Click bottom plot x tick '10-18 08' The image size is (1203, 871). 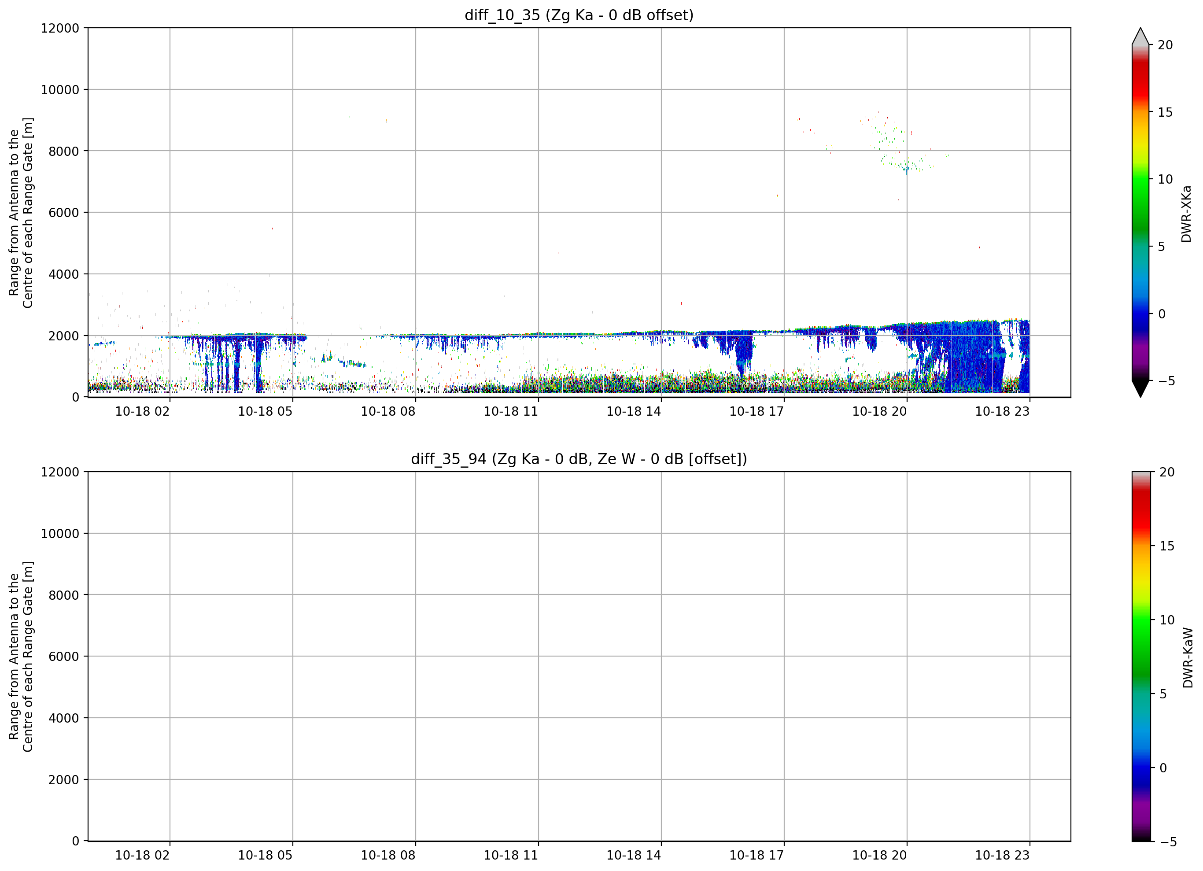pyautogui.click(x=388, y=855)
